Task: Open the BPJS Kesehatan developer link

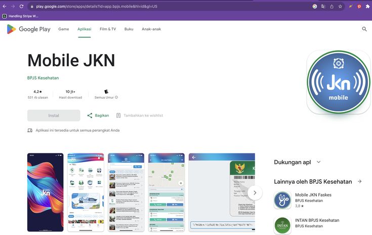Action: [x=43, y=78]
